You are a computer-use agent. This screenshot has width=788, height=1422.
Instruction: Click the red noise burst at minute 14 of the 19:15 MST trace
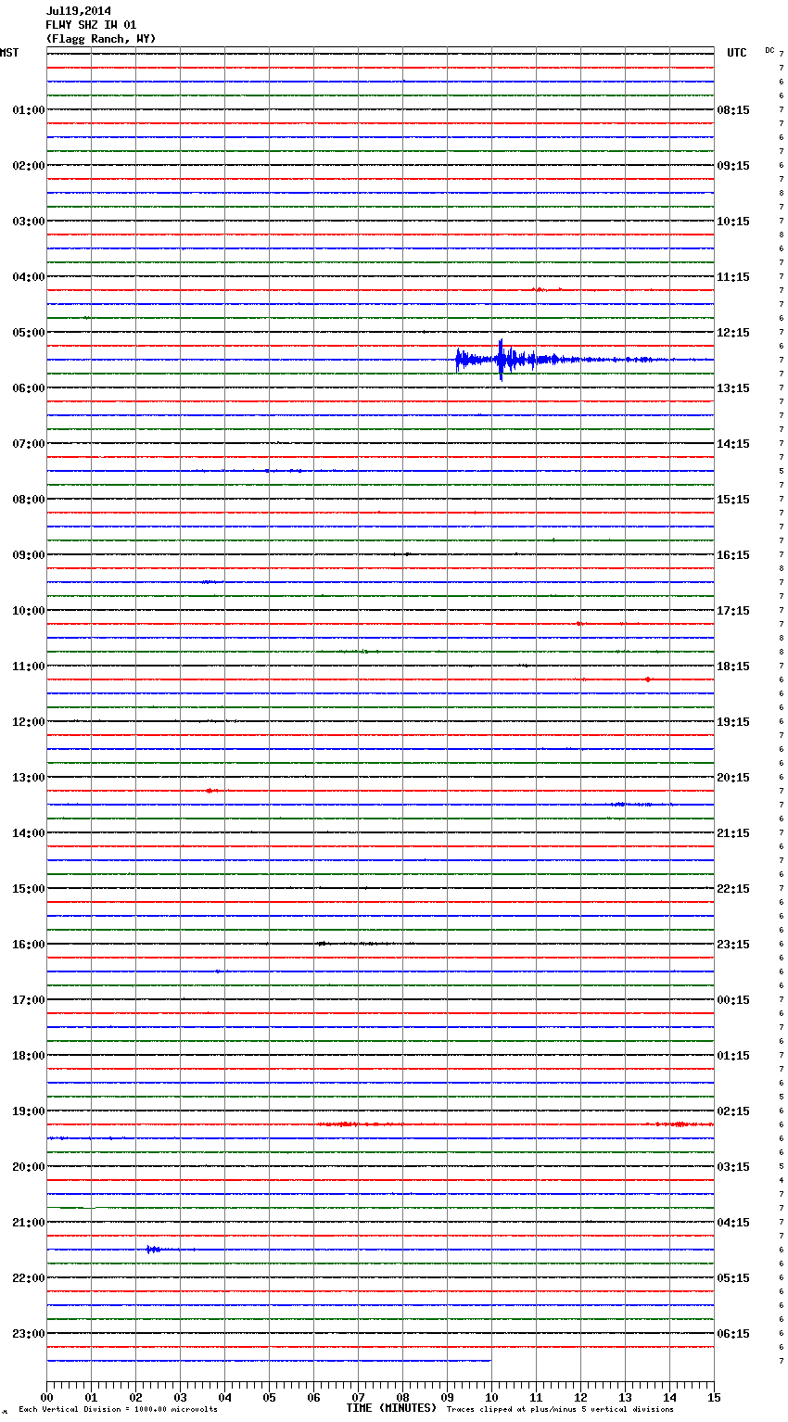(x=680, y=1124)
